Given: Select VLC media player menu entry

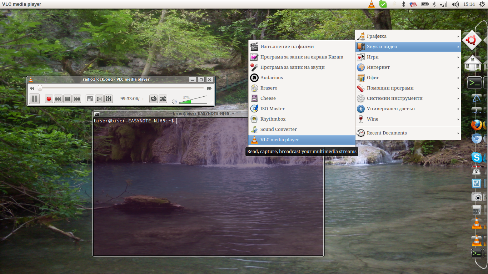Looking at the screenshot, I should [x=302, y=139].
